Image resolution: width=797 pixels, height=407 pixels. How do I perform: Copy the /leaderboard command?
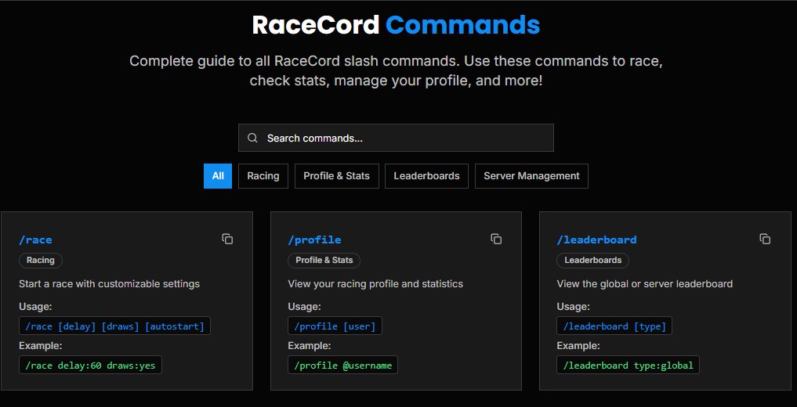click(x=765, y=239)
